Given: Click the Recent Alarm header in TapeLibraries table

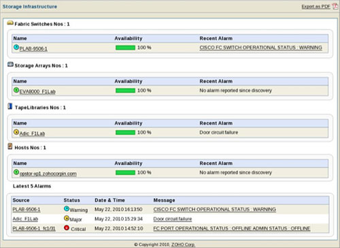Looking at the screenshot, I should pyautogui.click(x=216, y=123).
